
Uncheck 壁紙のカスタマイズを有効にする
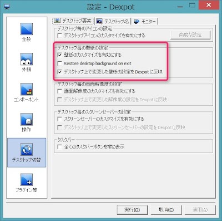click(59, 55)
